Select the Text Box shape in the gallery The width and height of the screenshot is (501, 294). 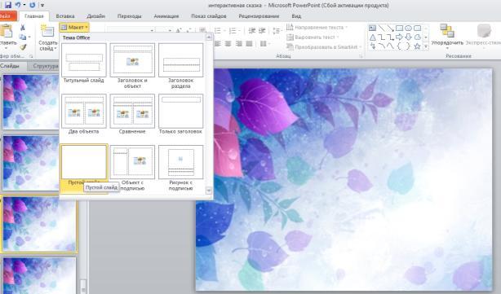(372, 29)
